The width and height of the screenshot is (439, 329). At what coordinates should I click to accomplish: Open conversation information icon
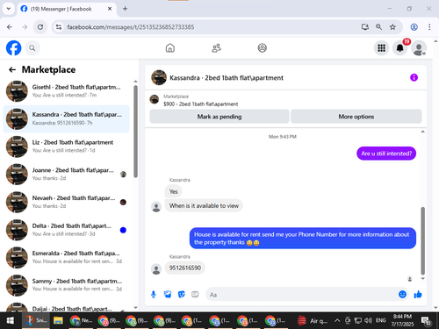414,77
